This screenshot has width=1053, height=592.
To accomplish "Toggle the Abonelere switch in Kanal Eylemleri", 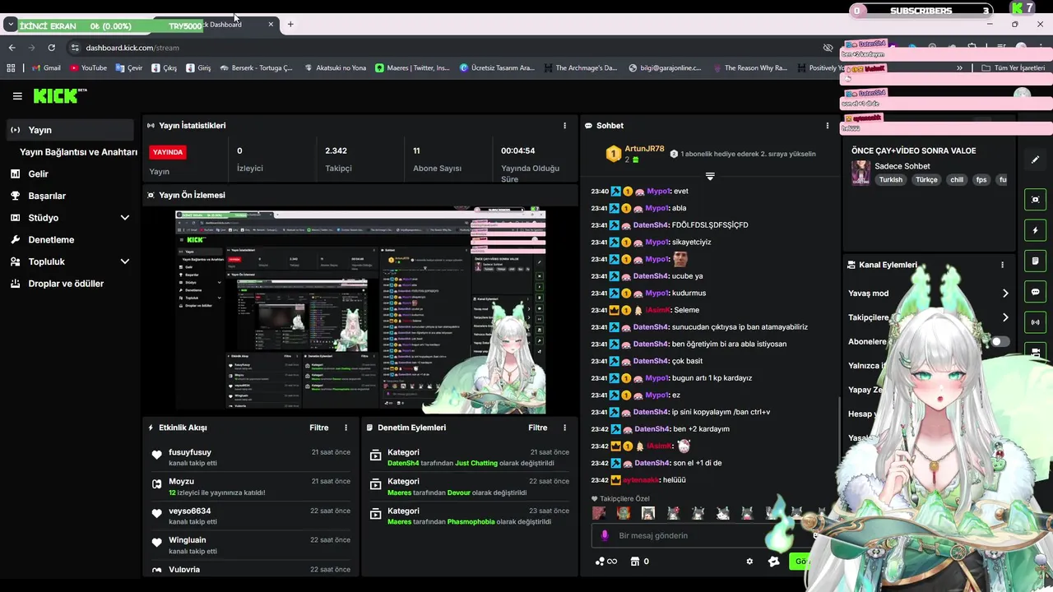I will (x=999, y=341).
